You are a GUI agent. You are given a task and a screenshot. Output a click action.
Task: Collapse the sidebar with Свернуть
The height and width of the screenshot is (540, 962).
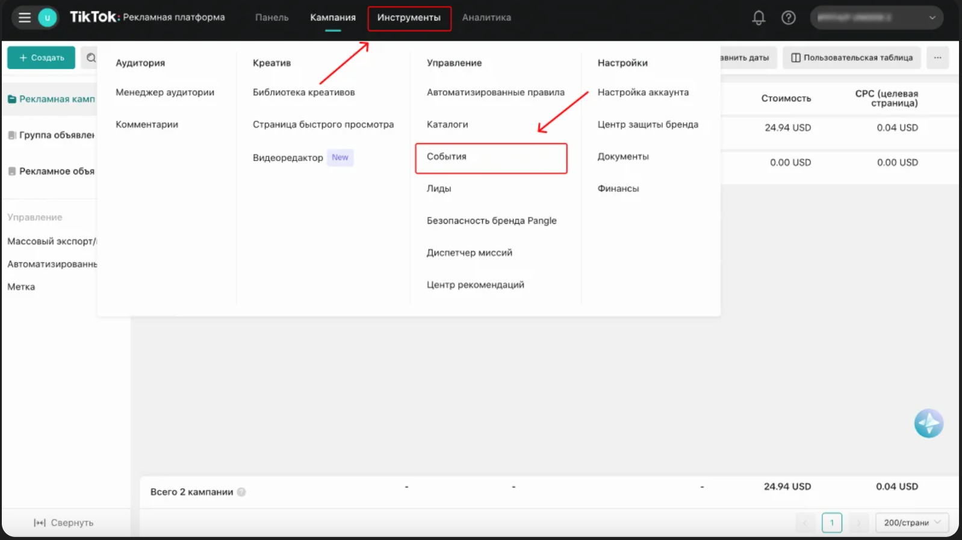pos(64,523)
